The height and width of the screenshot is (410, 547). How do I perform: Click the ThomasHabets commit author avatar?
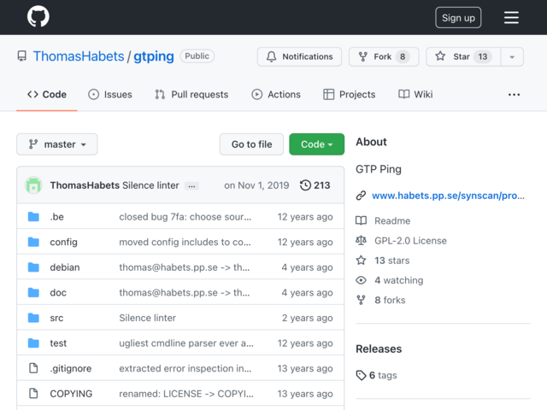(33, 185)
